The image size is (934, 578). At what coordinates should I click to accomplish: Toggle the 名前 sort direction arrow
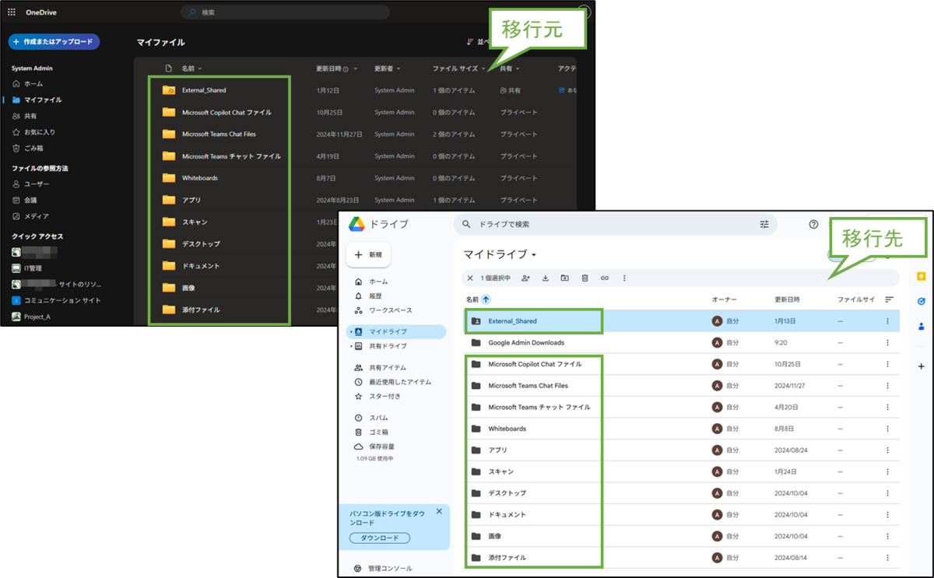(486, 300)
